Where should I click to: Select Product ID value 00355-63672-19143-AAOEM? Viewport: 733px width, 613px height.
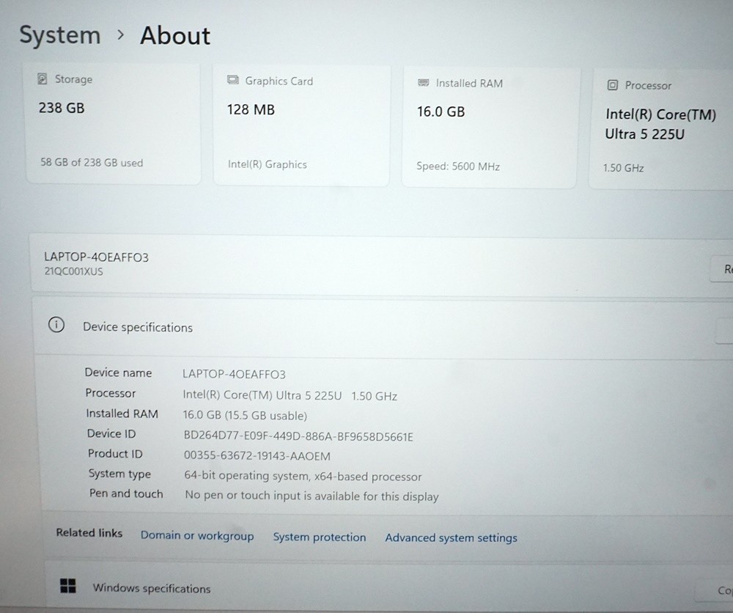[x=257, y=456]
